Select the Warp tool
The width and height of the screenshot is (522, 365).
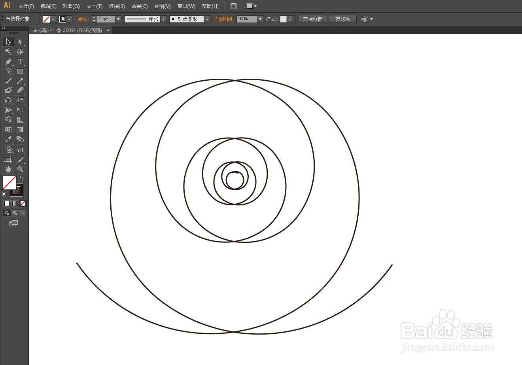[8, 110]
